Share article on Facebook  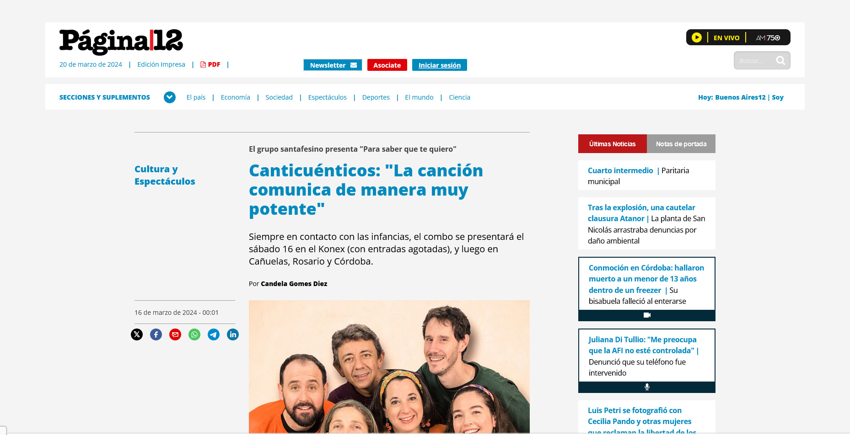[x=156, y=334]
